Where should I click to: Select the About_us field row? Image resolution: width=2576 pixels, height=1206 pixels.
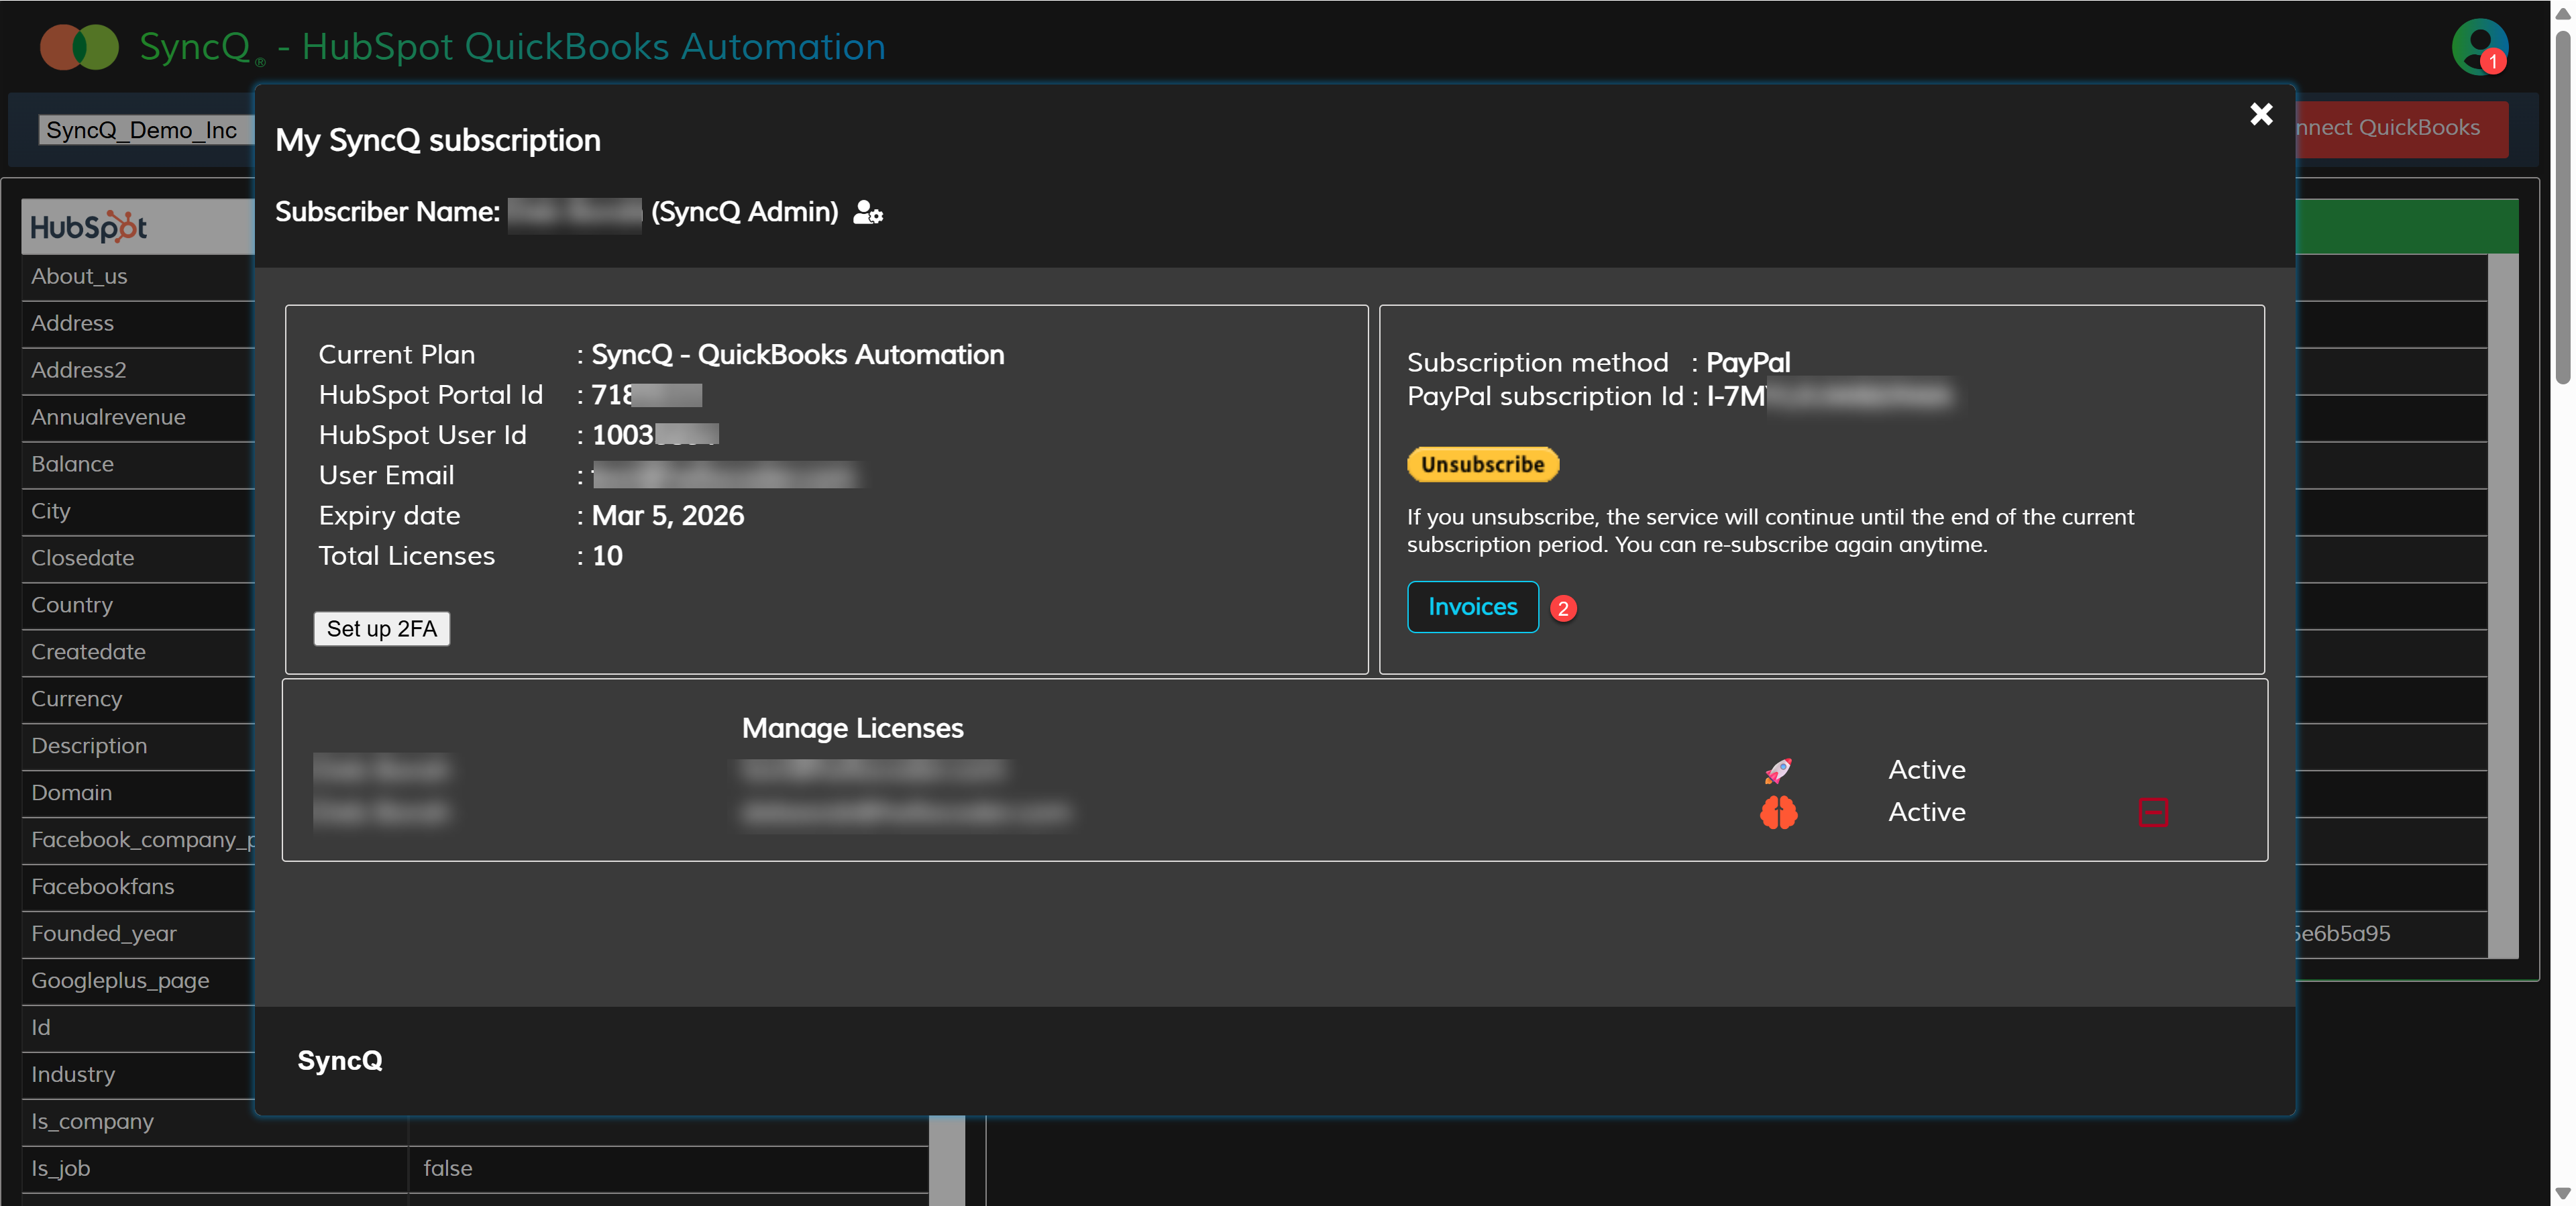[80, 276]
